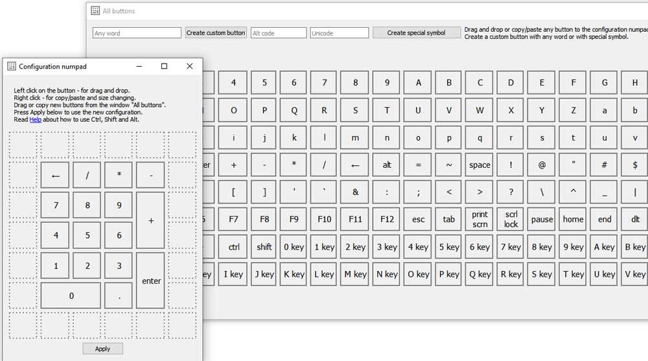This screenshot has height=361, width=648.
Task: Select the 7 button on configuration numpad
Action: [x=55, y=205]
